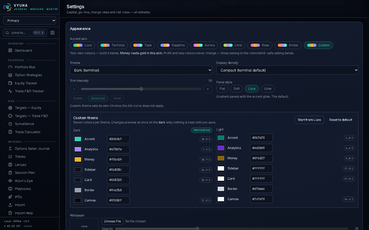Screen dimensions: 369x230
Task: Choose the Subtle tint preset
Action: point(78,98)
